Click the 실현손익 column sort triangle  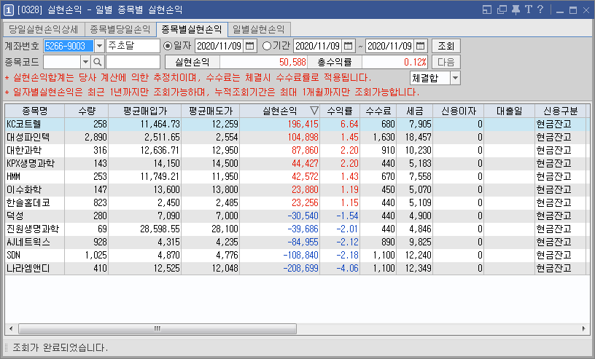[314, 111]
